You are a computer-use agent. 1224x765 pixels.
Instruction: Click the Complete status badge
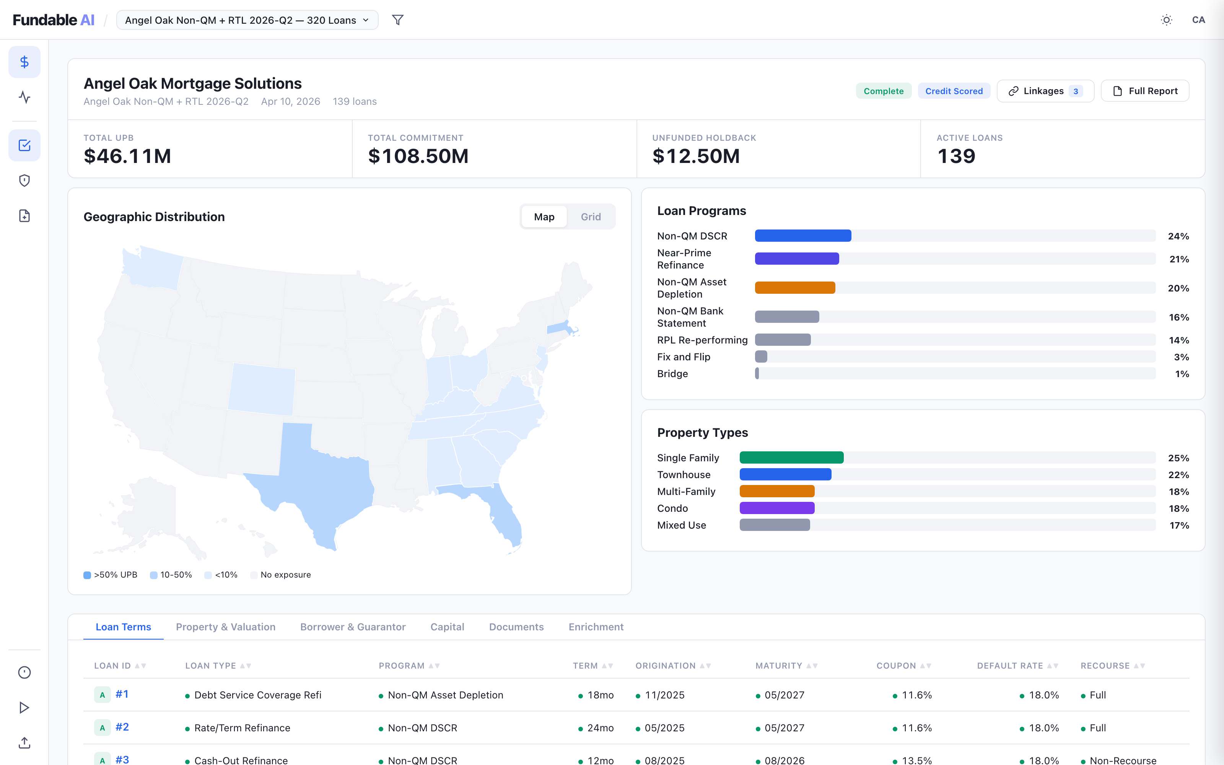tap(884, 91)
